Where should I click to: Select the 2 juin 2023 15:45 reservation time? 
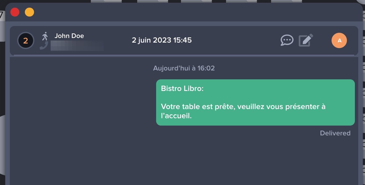(x=162, y=40)
